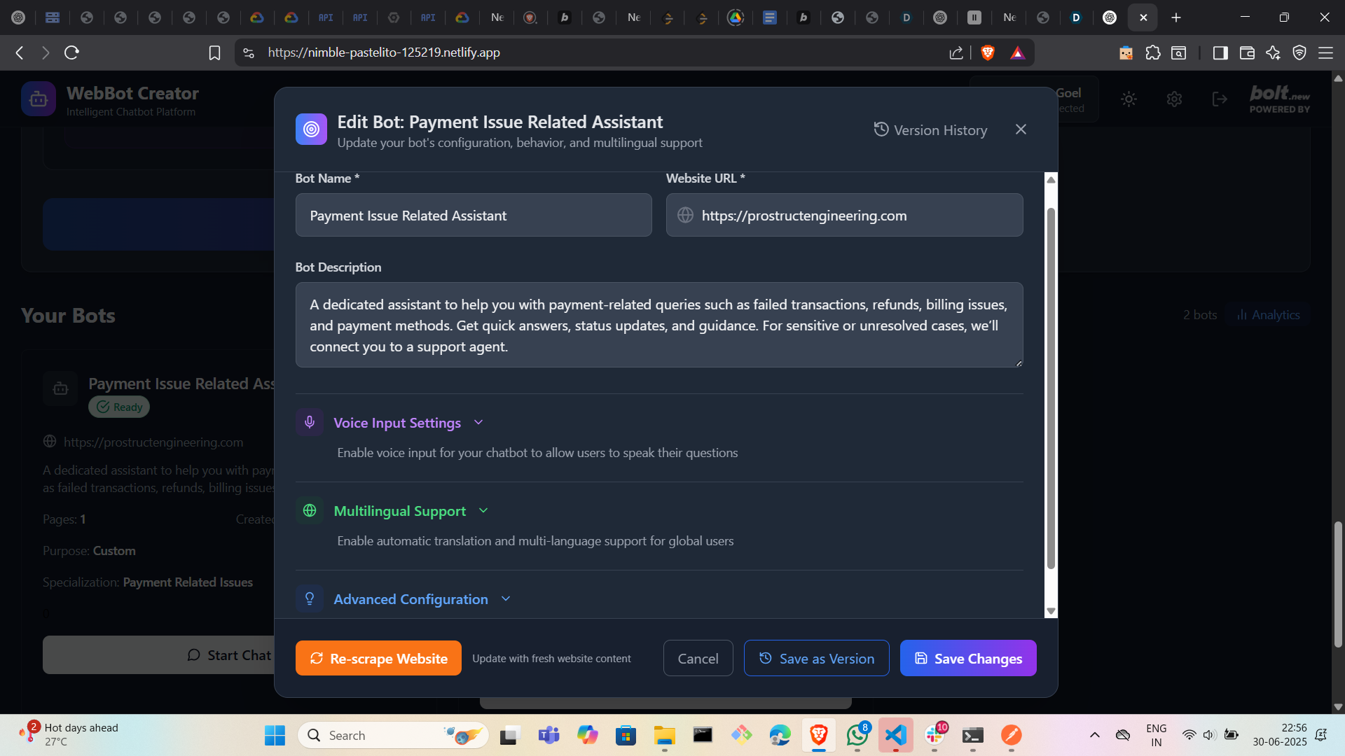Viewport: 1345px width, 756px height.
Task: Open Brave Shields lion icon in address bar
Action: [x=988, y=52]
